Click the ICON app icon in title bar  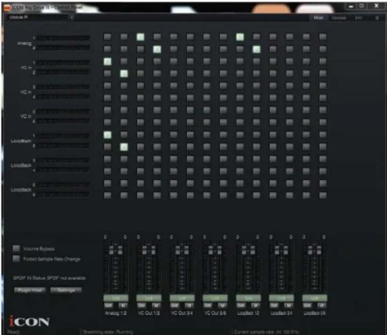[7, 8]
